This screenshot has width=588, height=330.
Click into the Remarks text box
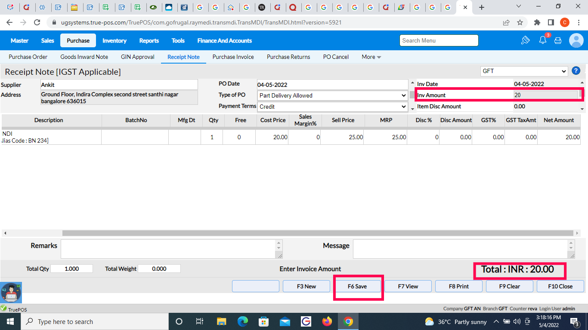[x=168, y=249]
